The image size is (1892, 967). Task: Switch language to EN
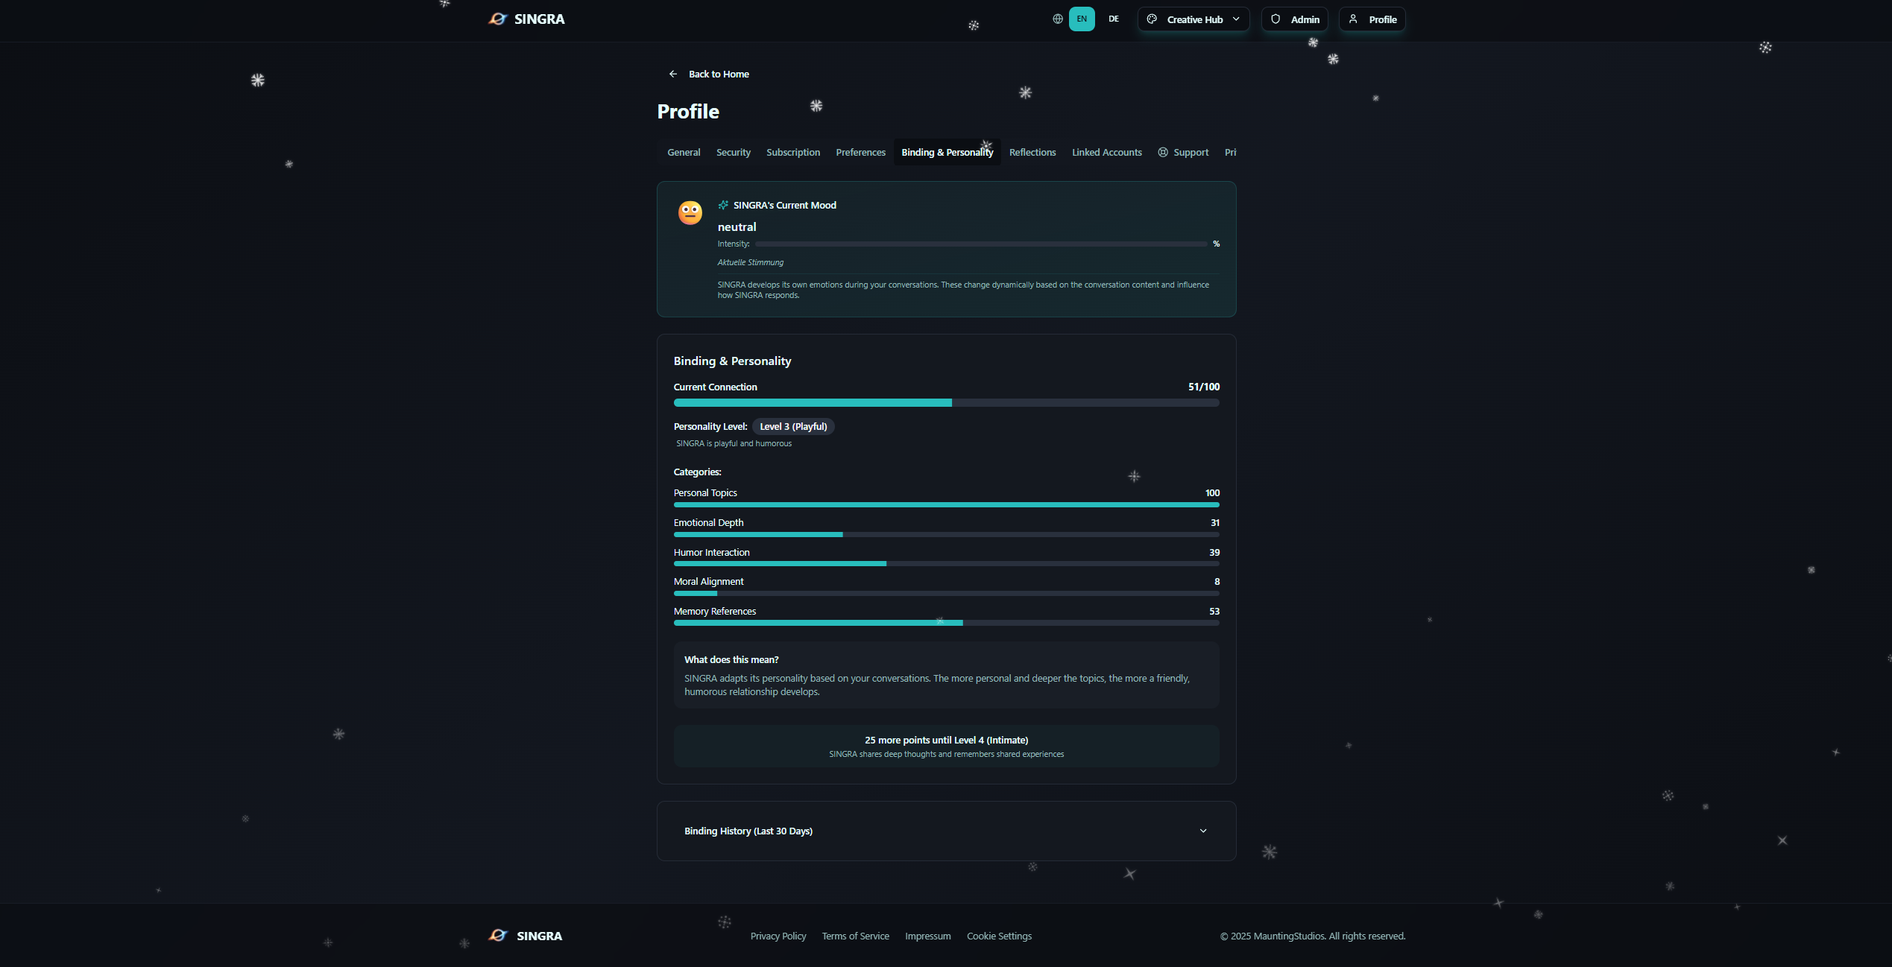point(1082,19)
